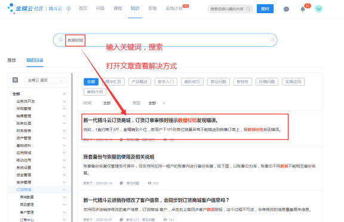Filter by 精华汇总 category
344x222 pixels.
coord(113,82)
